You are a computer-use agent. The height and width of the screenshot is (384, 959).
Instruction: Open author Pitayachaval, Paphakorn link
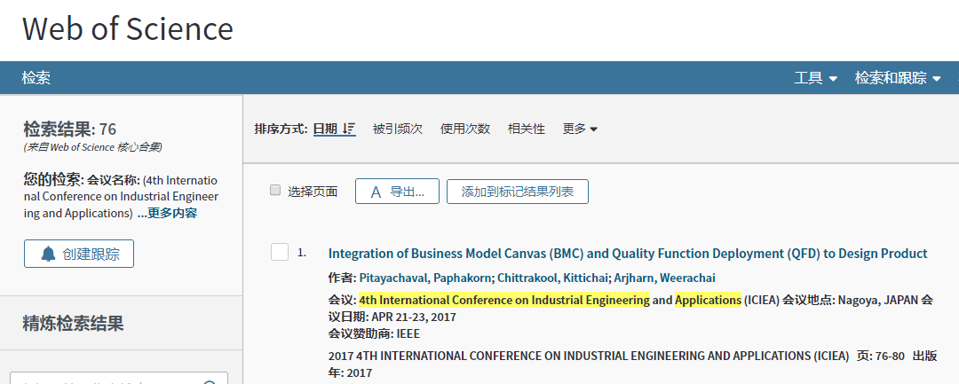click(x=425, y=278)
